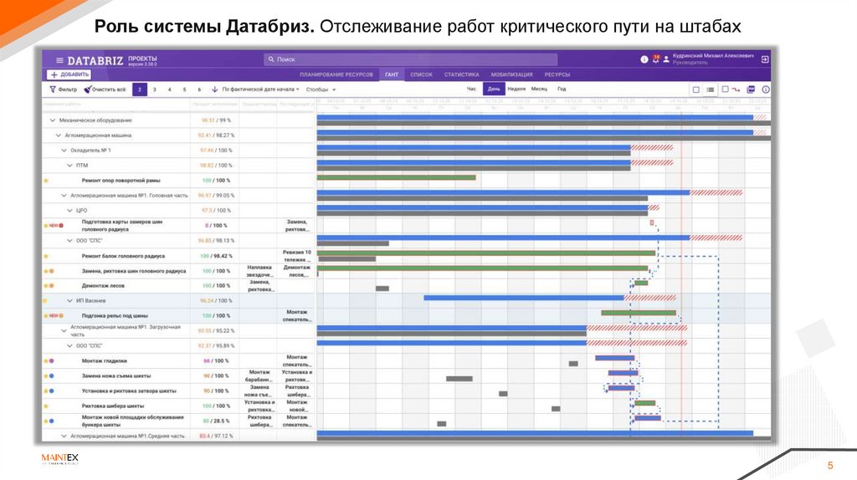The width and height of the screenshot is (857, 480).
Task: Click the list-rows view icon
Action: tap(710, 89)
